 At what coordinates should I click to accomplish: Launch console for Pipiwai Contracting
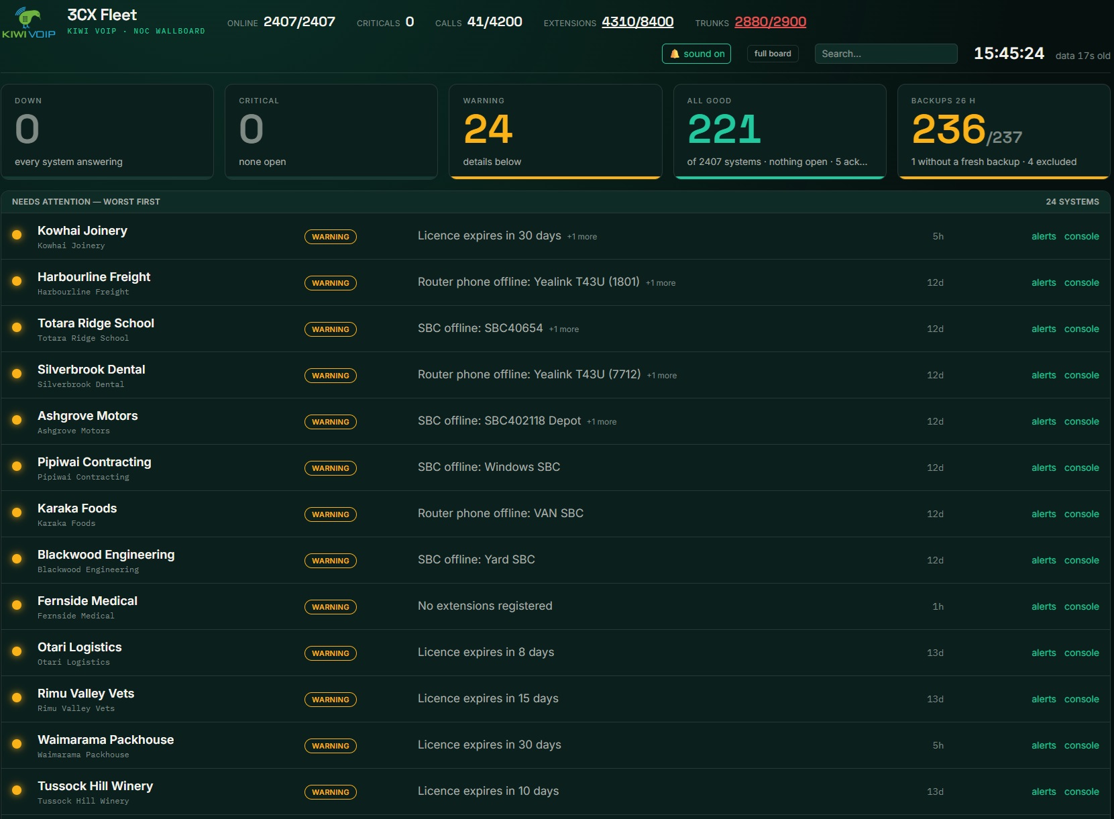[1082, 468]
